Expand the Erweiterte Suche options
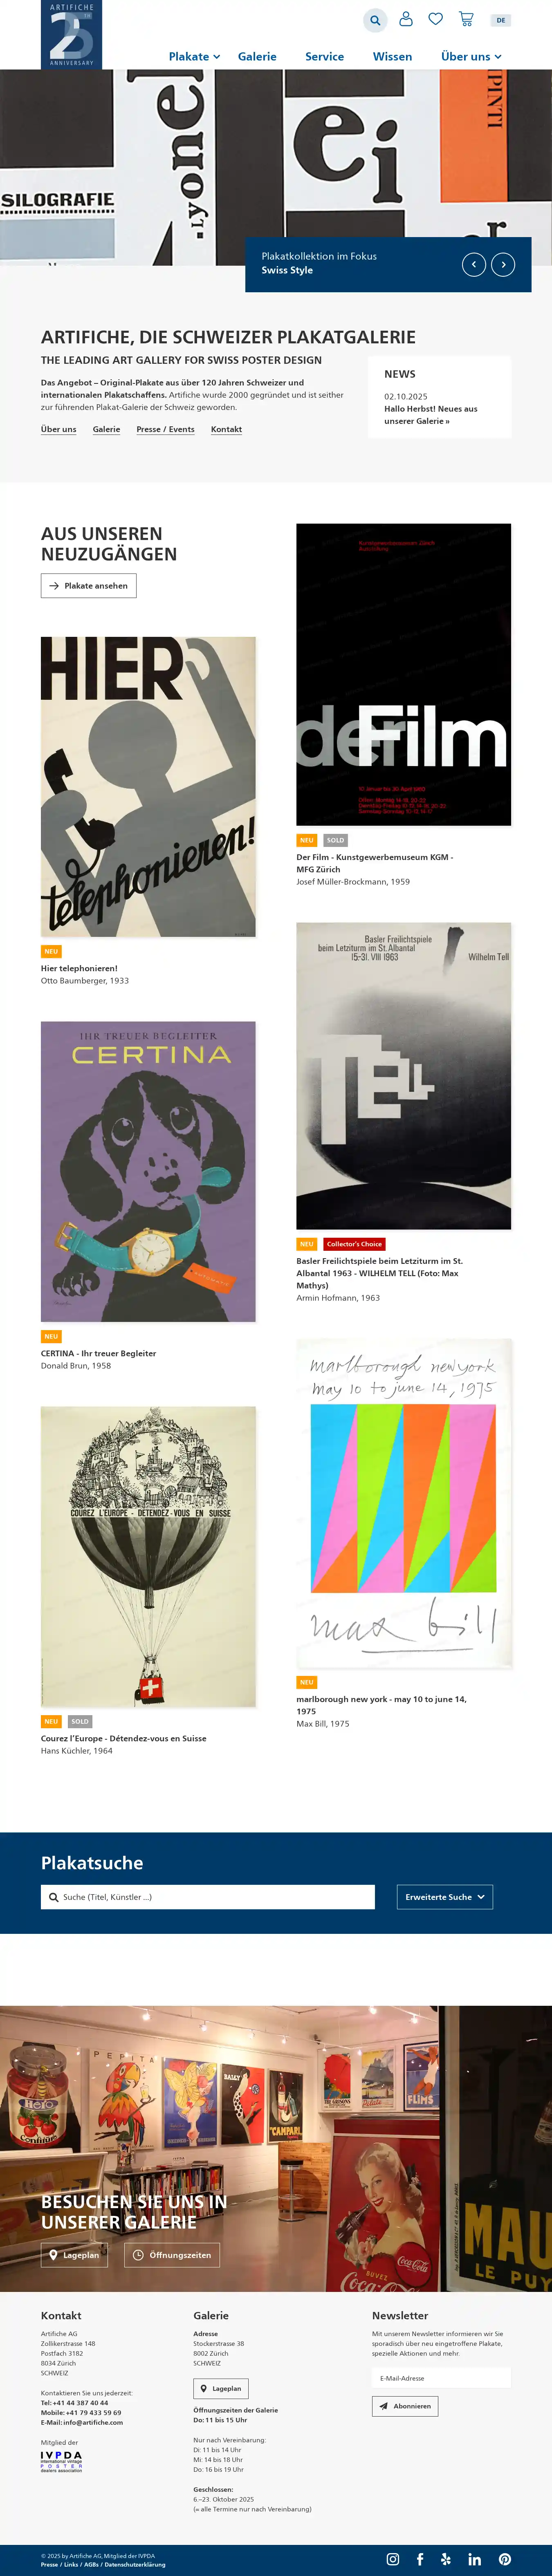552x2576 pixels. coord(445,1897)
